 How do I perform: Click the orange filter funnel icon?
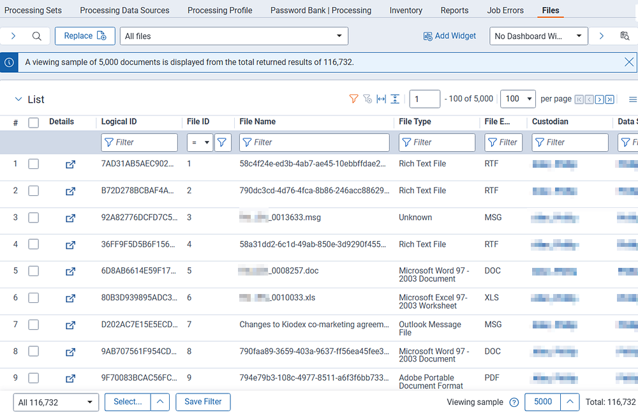(x=353, y=99)
